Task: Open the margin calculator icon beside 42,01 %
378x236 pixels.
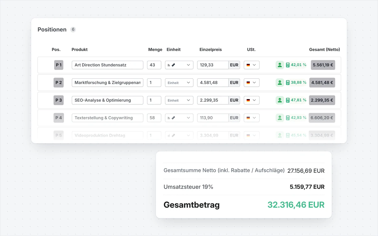Action: (288, 65)
